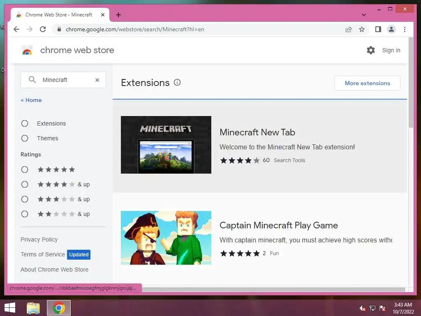421x316 pixels.
Task: Clear the Minecraft search query
Action: tap(97, 80)
